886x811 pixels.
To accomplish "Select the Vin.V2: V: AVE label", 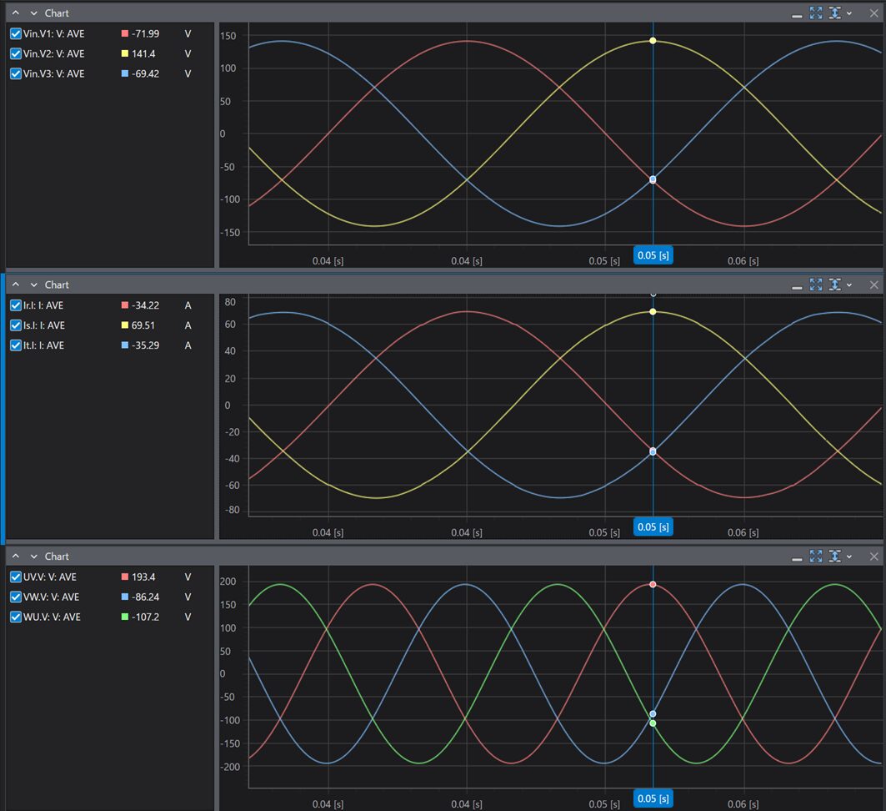I will pyautogui.click(x=54, y=53).
